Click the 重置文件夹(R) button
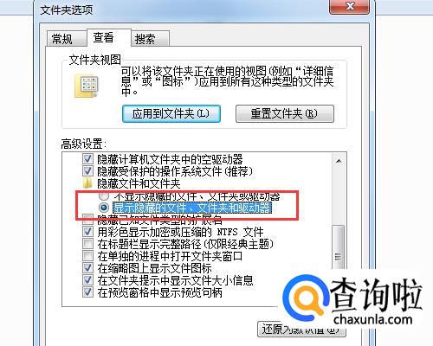 (285, 113)
